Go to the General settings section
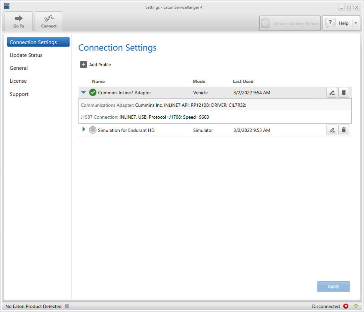This screenshot has height=312, width=364. [x=19, y=68]
